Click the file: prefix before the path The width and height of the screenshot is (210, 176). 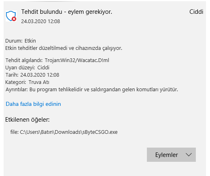point(15,132)
